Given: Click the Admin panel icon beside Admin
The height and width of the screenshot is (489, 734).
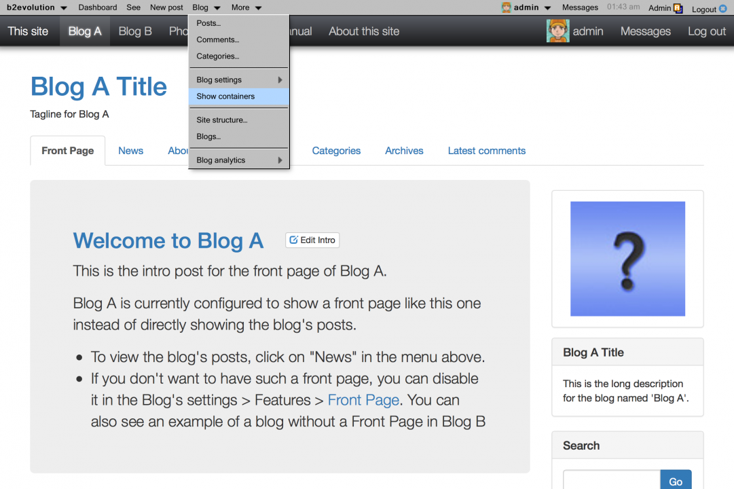Looking at the screenshot, I should point(678,8).
